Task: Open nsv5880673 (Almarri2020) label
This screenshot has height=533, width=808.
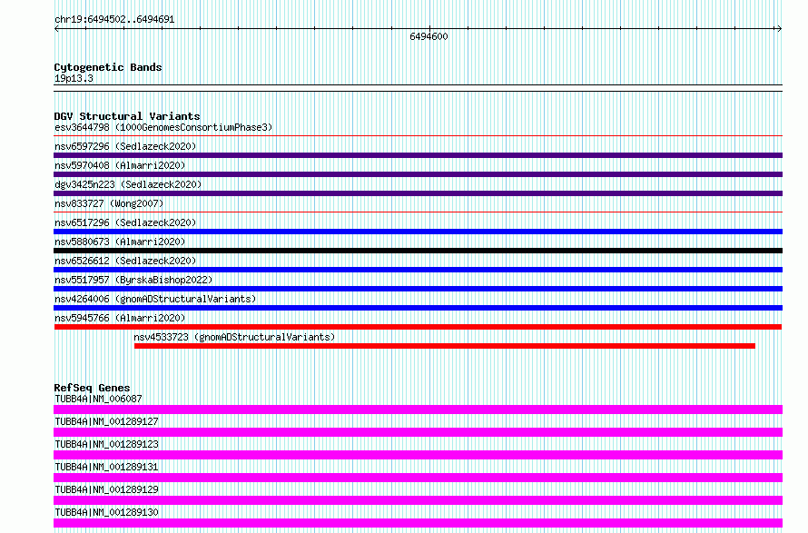Action: [x=120, y=242]
